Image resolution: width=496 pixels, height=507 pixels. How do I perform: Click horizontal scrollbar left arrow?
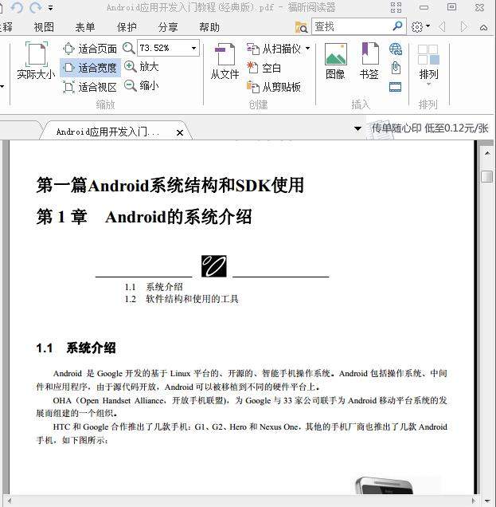9,501
